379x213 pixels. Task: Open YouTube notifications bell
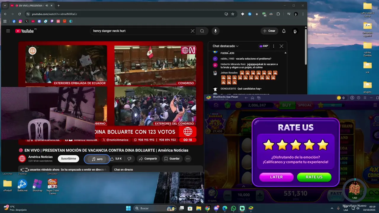click(284, 31)
